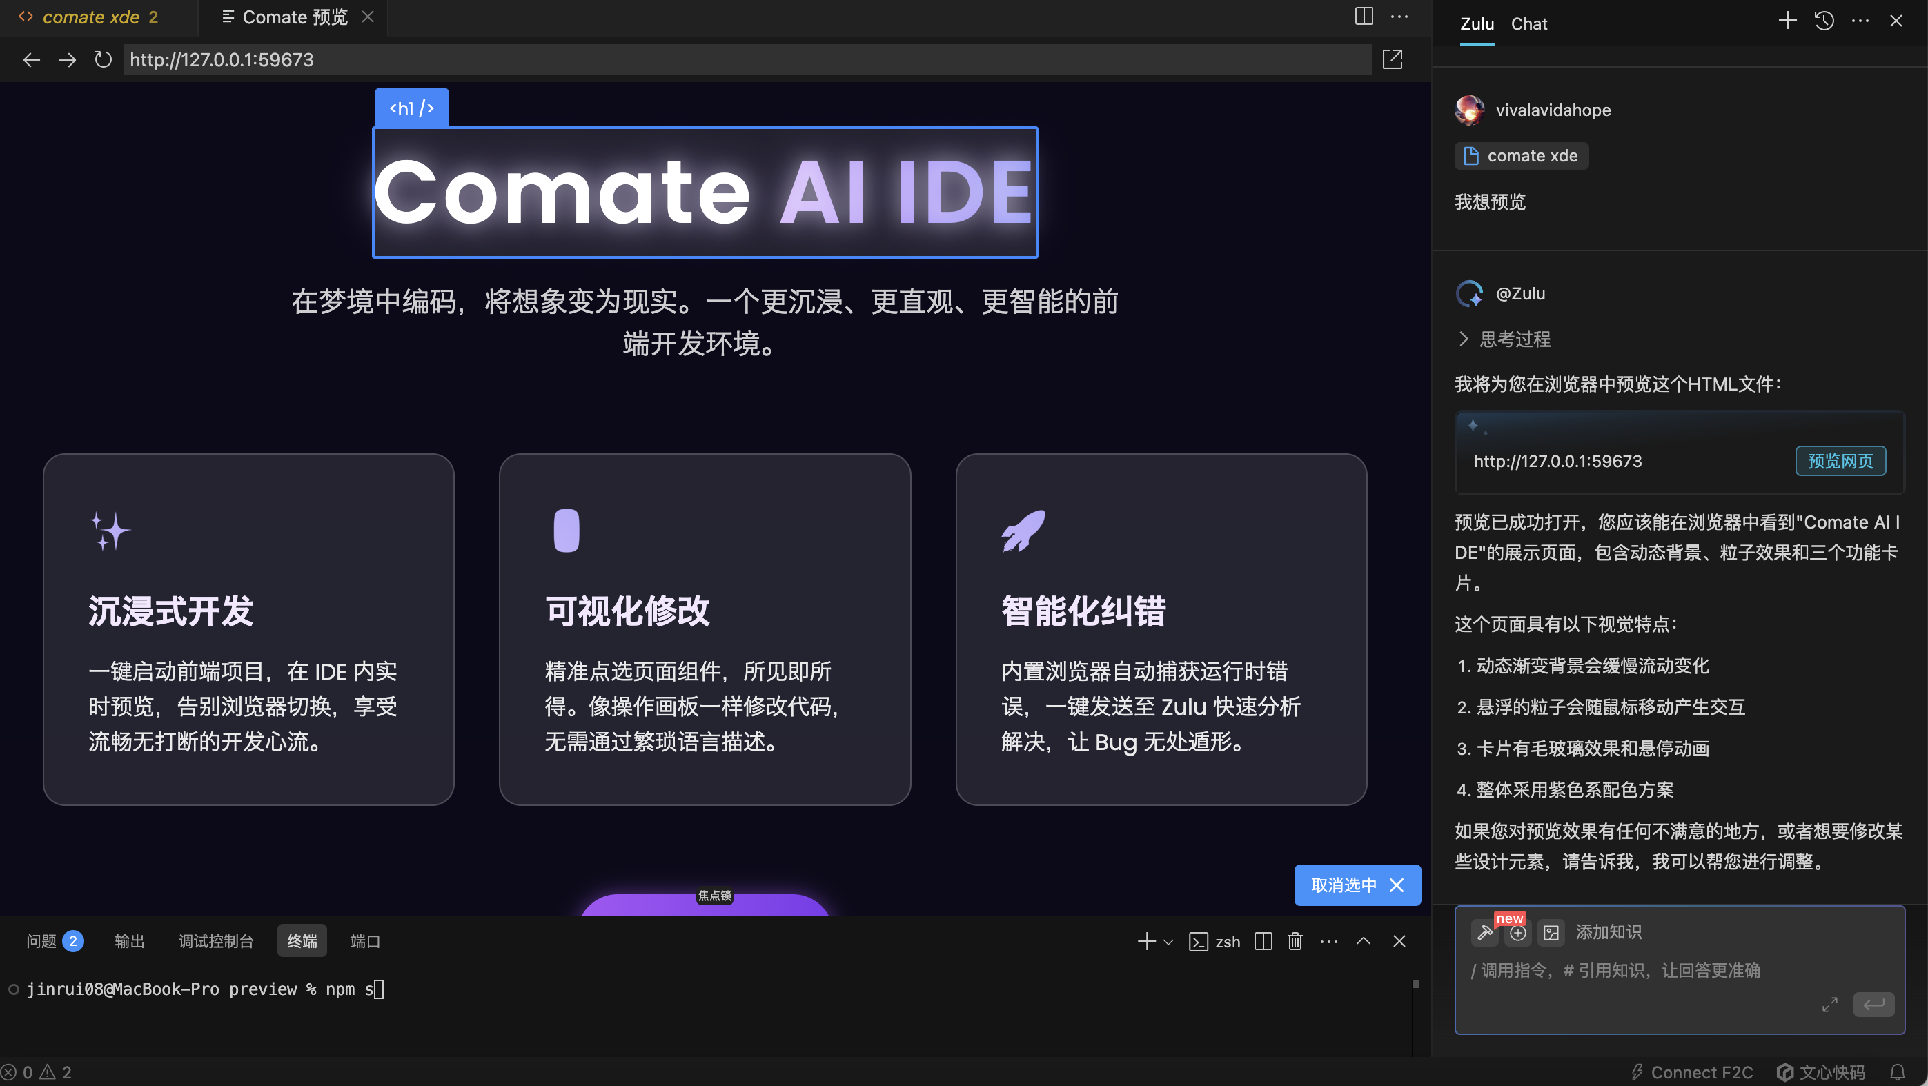Screen dimensions: 1928x1086
Task: Send the chat message
Action: [x=1873, y=1005]
